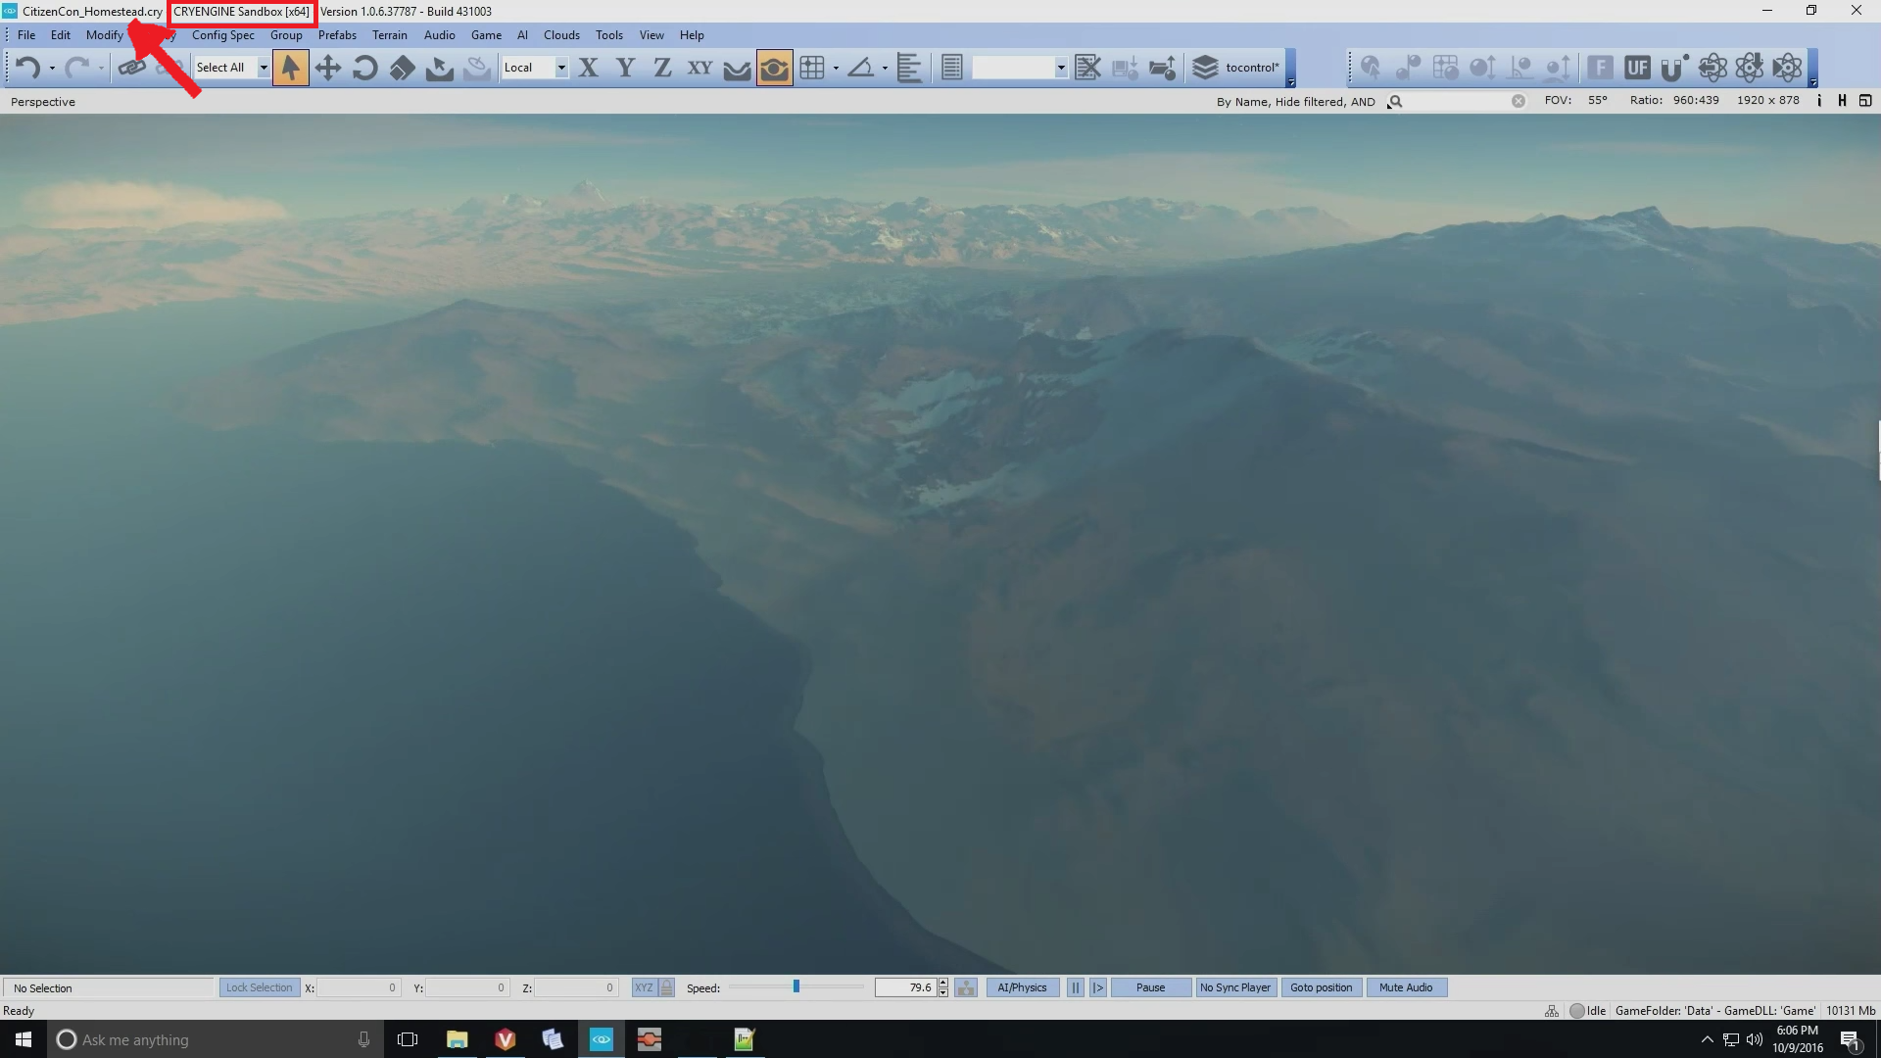Open the Select All dropdown
The width and height of the screenshot is (1881, 1058).
[x=263, y=68]
